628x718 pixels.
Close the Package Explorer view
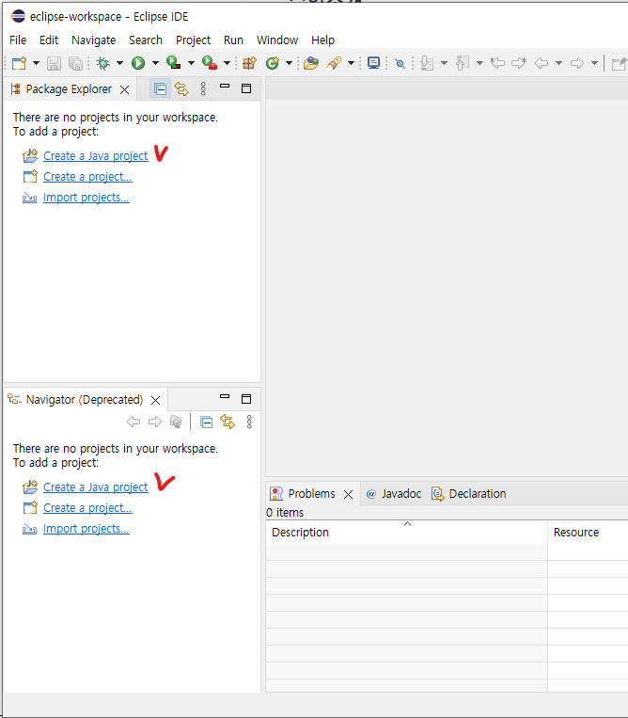124,89
